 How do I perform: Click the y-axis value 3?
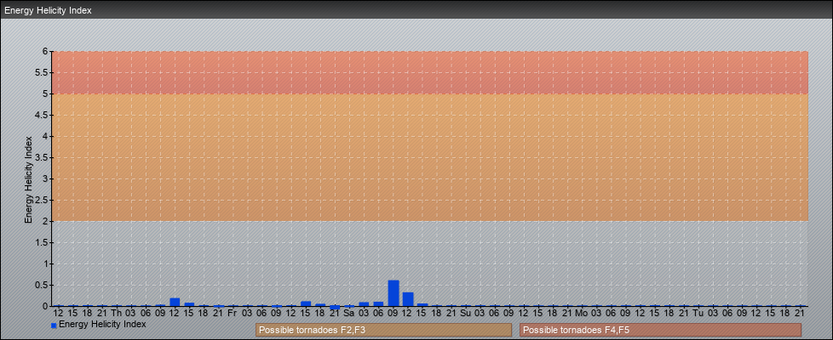pos(46,178)
